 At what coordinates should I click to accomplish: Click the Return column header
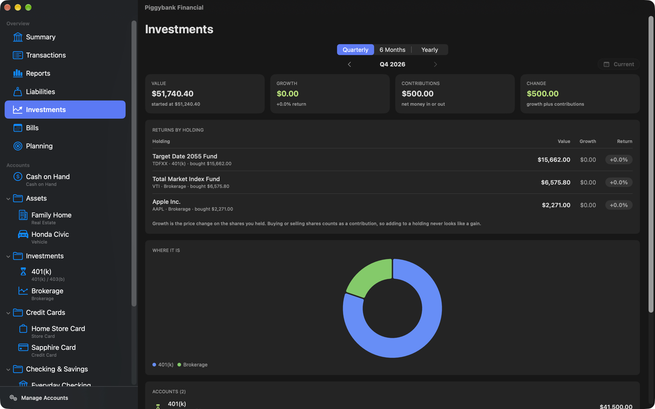coord(624,142)
